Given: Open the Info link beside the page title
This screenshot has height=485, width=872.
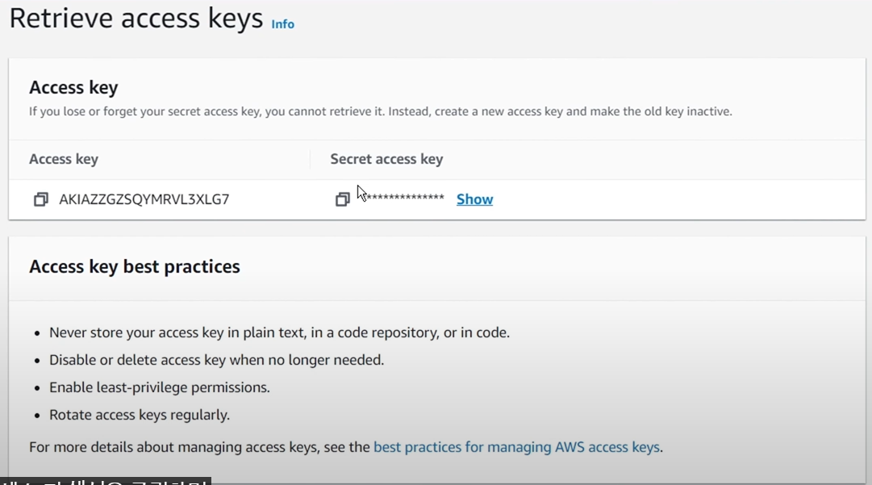Looking at the screenshot, I should (x=282, y=24).
